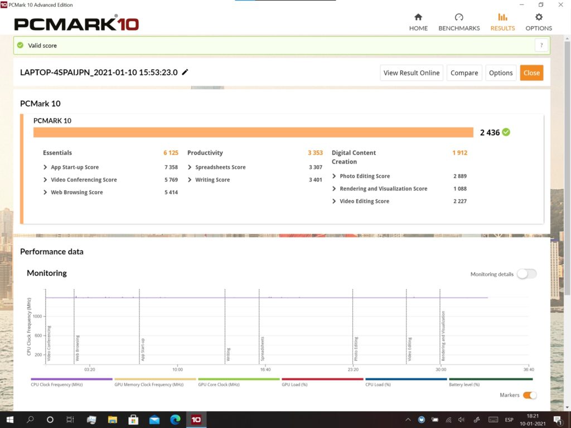This screenshot has height=428, width=571.
Task: Select the GPU Load legend color bar
Action: pos(322,379)
